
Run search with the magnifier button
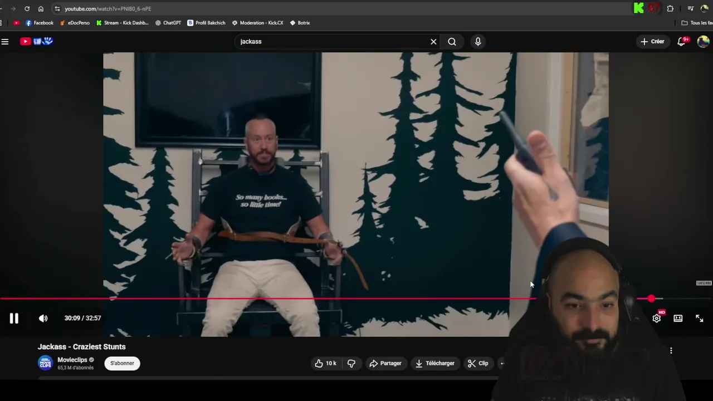(452, 41)
